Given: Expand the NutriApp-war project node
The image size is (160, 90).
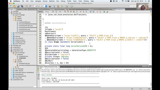Looking at the screenshot, I should (x=9, y=45).
